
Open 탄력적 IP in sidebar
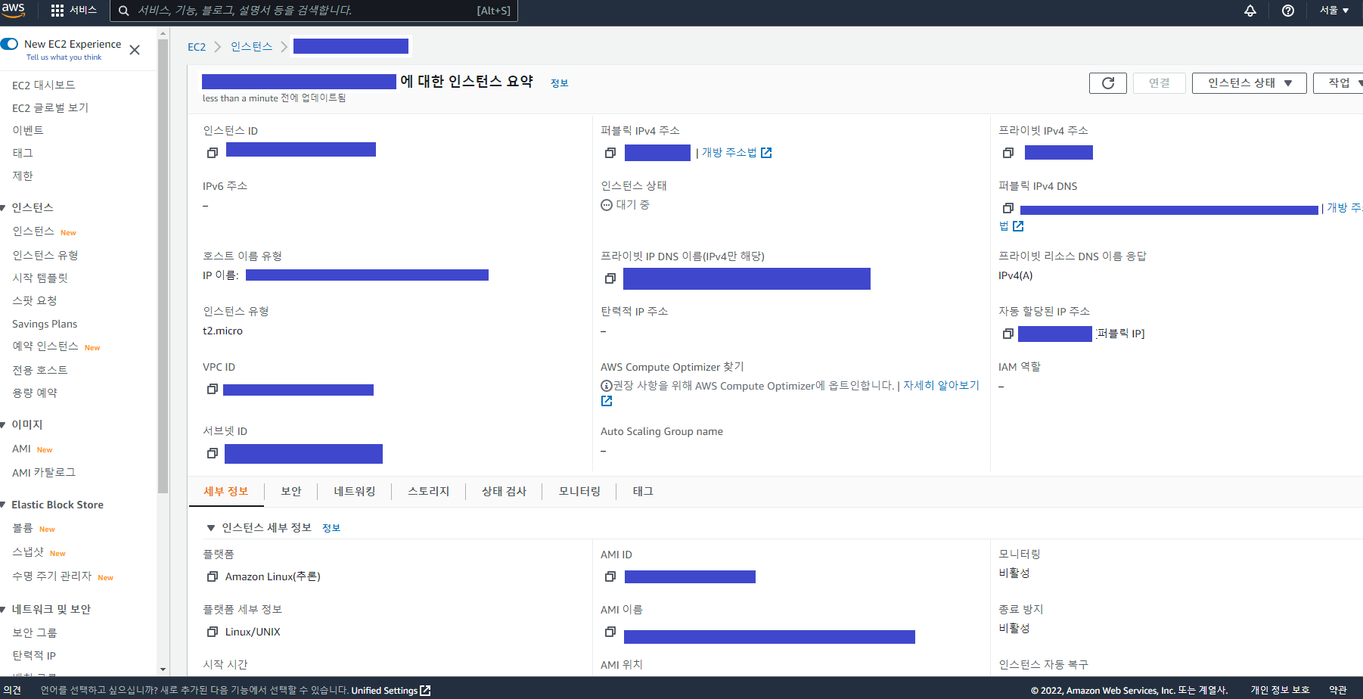(x=34, y=656)
